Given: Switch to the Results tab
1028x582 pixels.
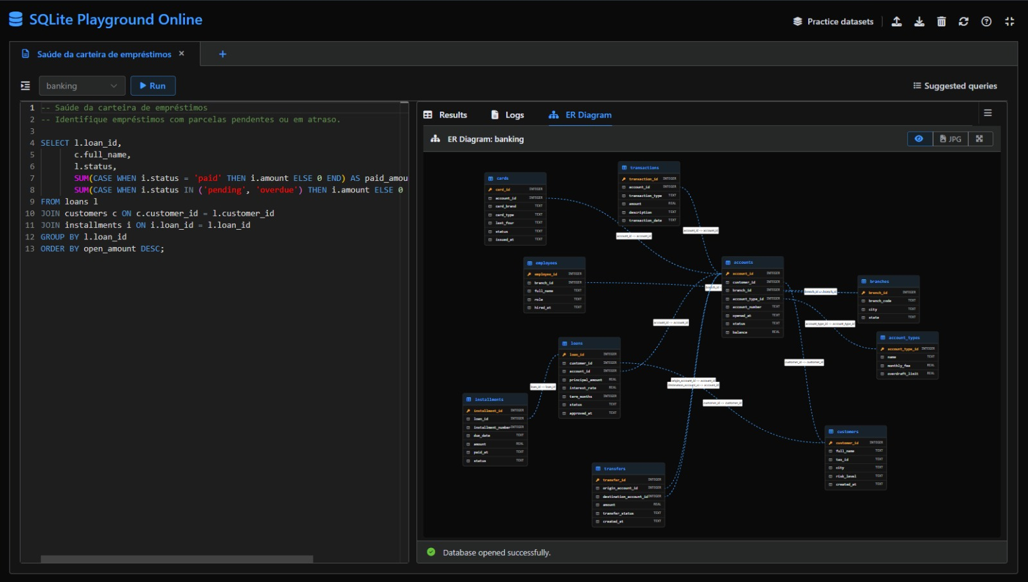Looking at the screenshot, I should click(x=445, y=115).
